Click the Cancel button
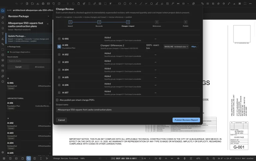256x161 pixels. pyautogui.click(x=61, y=120)
